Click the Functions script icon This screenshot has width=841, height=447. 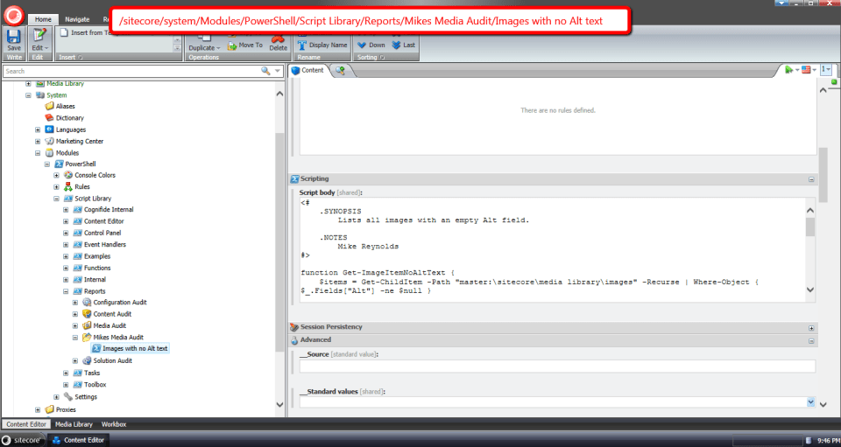tap(77, 268)
